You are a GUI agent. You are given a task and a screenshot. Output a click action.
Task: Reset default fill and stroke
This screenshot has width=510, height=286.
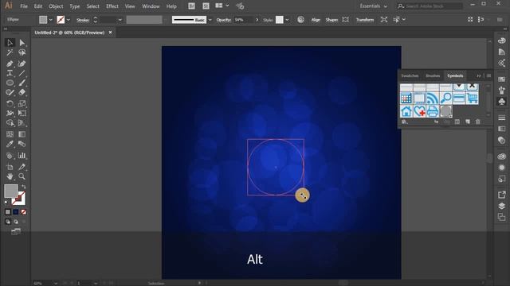[6, 203]
